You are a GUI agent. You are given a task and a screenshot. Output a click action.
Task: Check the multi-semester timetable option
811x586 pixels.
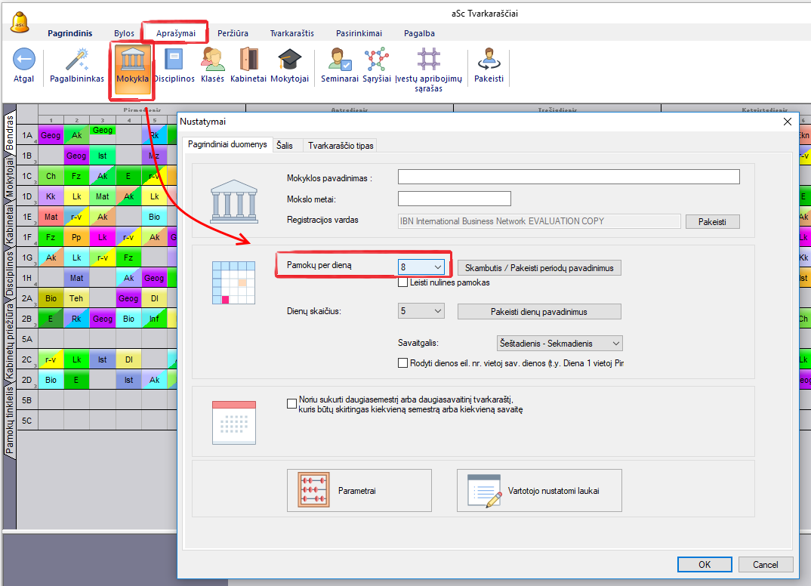[292, 404]
